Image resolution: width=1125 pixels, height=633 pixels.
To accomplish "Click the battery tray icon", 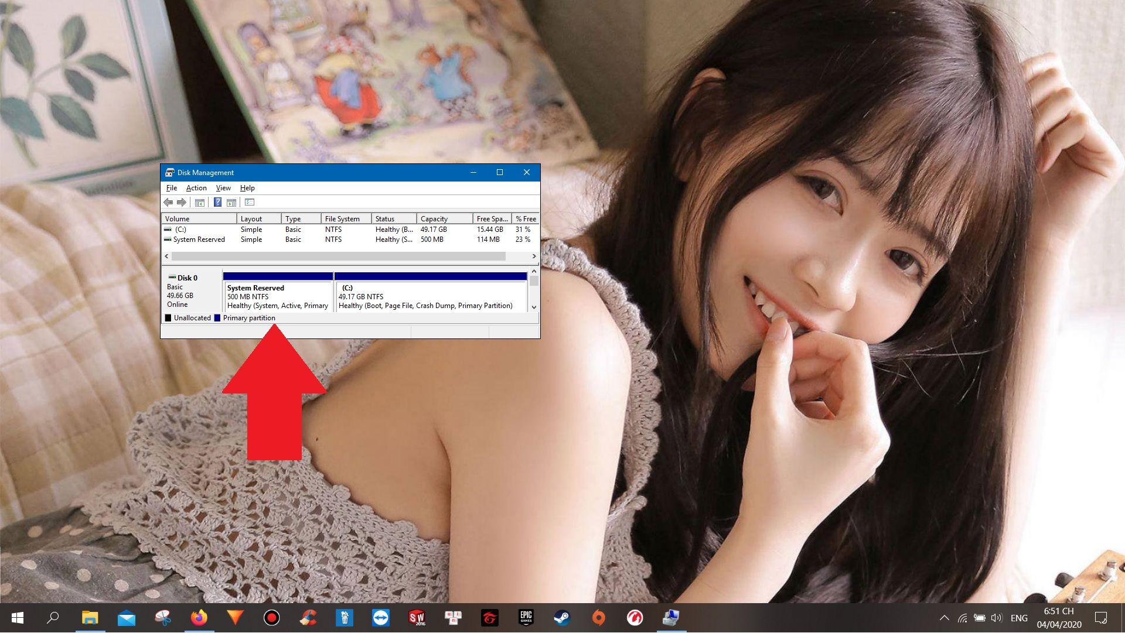I will pos(979,618).
